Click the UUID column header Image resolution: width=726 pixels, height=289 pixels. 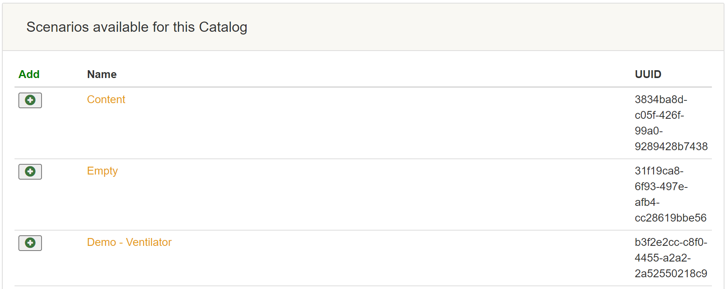648,75
